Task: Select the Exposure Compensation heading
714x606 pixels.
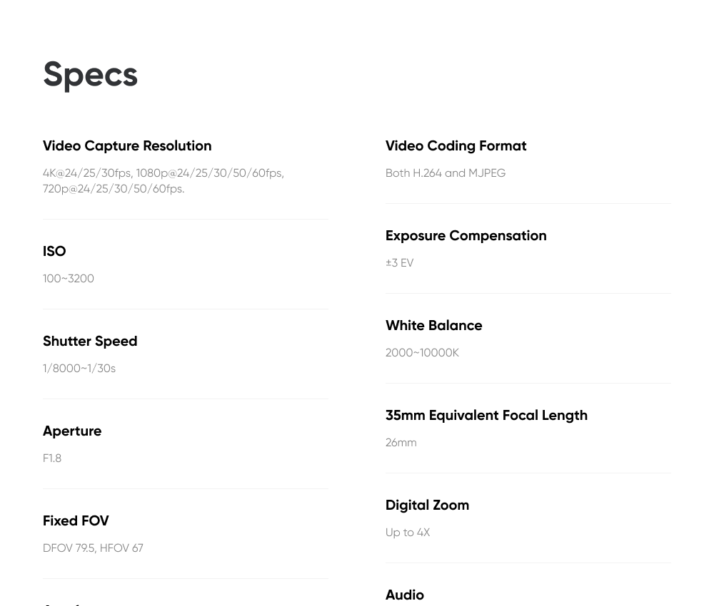Action: tap(466, 236)
